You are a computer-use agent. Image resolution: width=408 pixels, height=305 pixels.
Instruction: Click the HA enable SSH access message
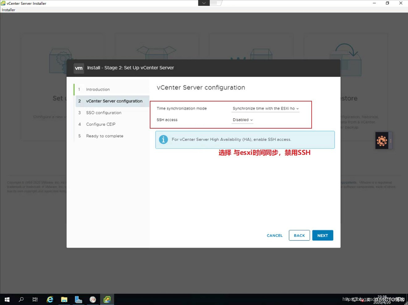231,139
